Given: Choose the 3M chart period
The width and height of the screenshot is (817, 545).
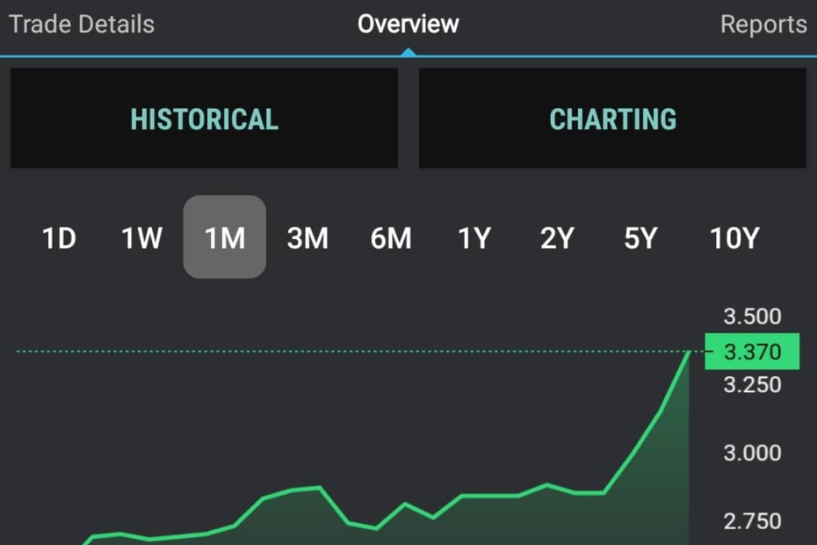Looking at the screenshot, I should coord(308,238).
